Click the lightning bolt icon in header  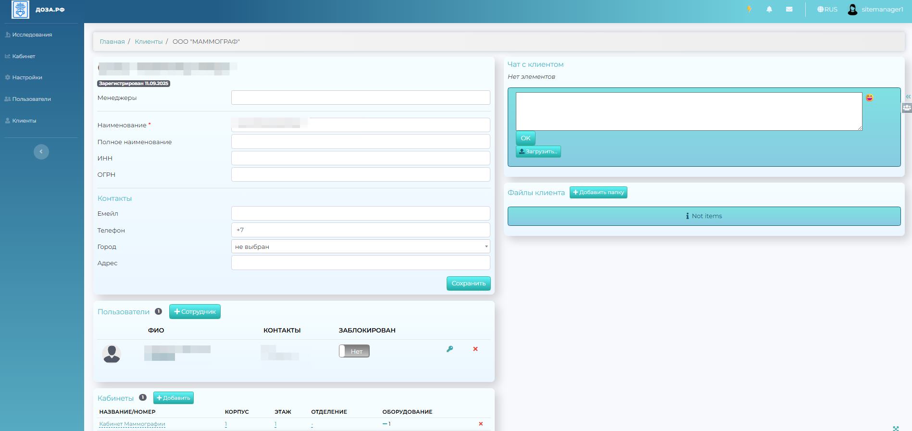[x=749, y=9]
